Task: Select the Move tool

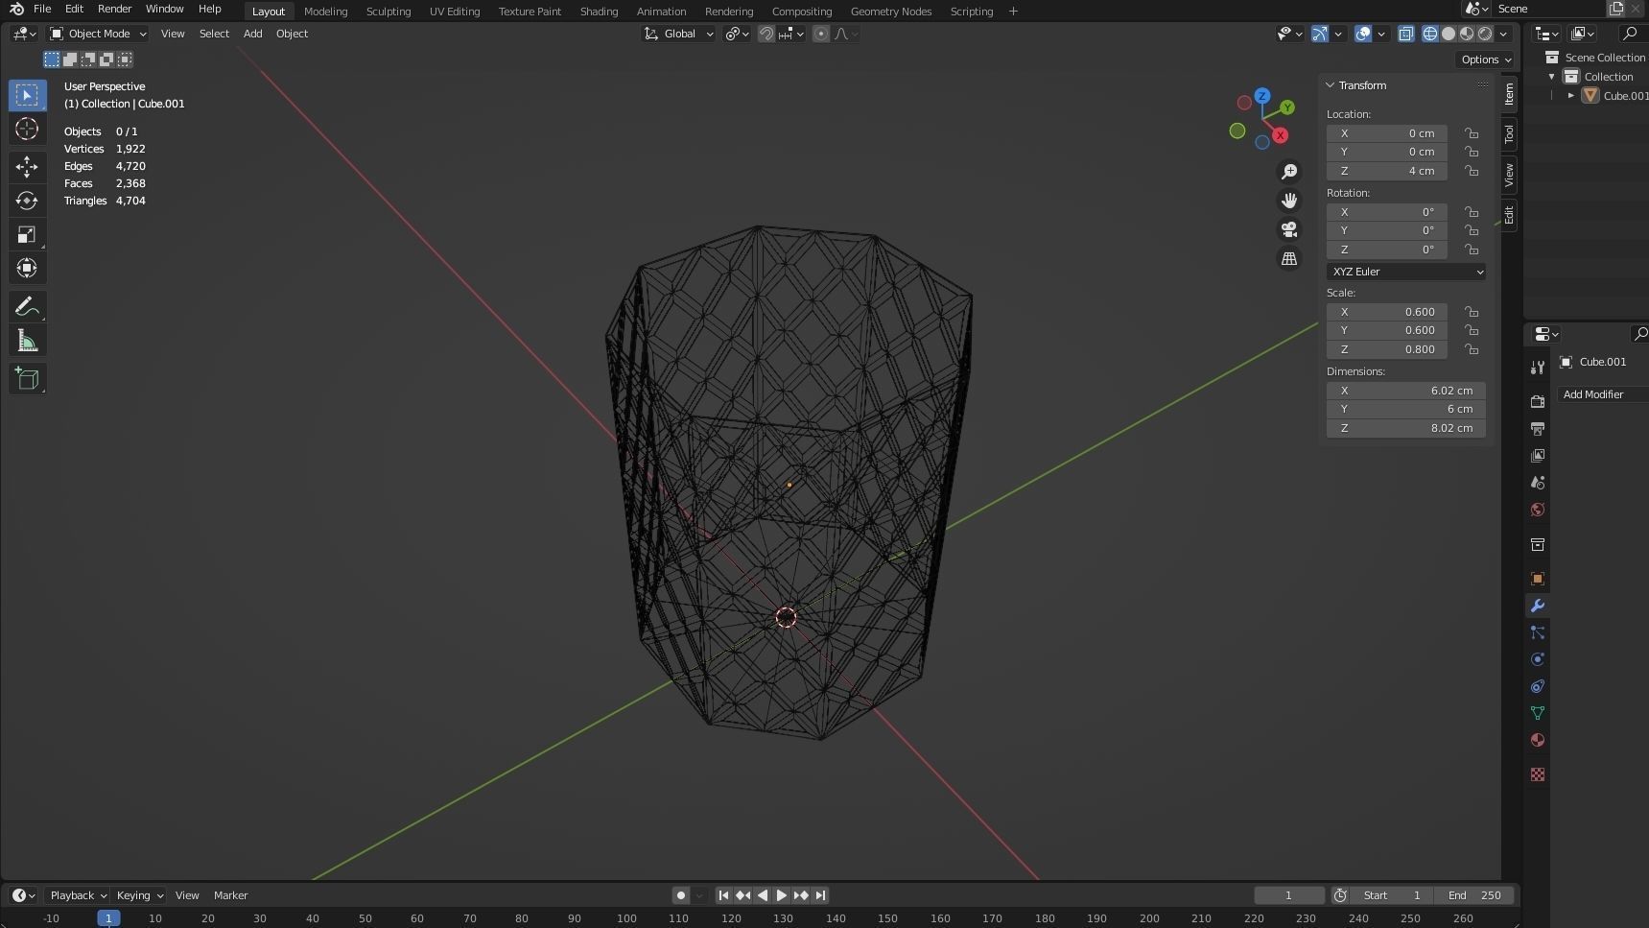Action: pos(27,167)
